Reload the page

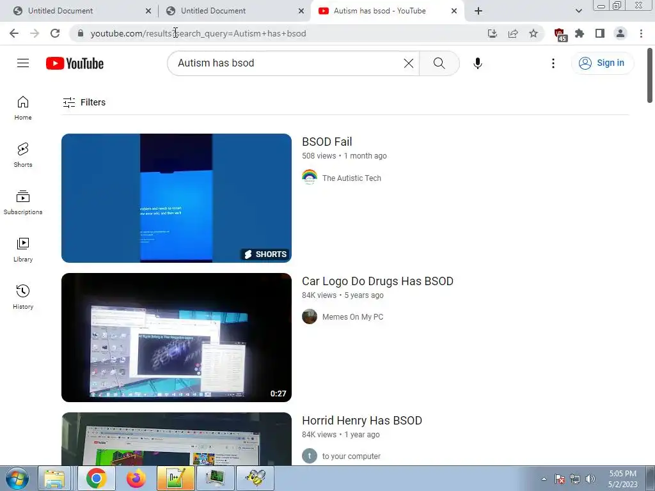(55, 33)
